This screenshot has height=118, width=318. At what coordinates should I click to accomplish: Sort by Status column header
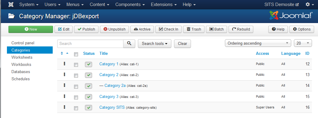[x=89, y=53]
